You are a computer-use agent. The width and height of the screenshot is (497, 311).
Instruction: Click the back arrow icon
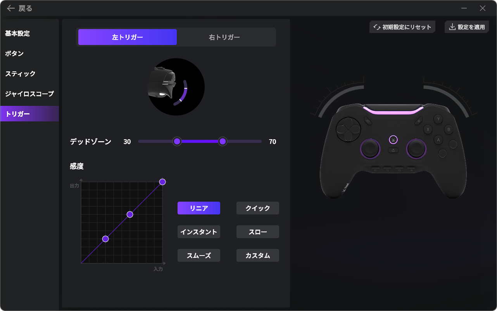11,8
